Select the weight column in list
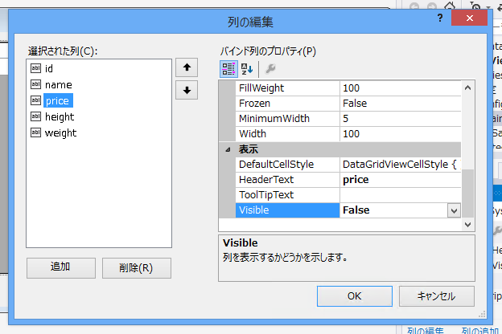 click(60, 133)
